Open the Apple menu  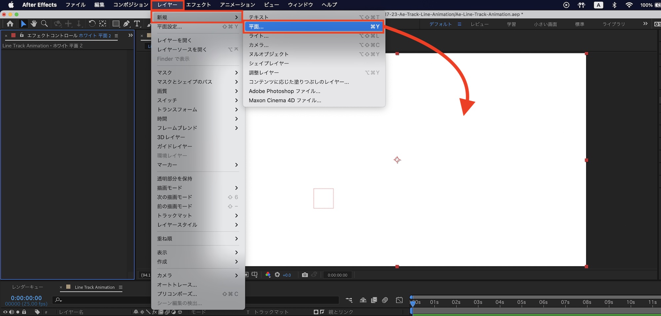11,5
